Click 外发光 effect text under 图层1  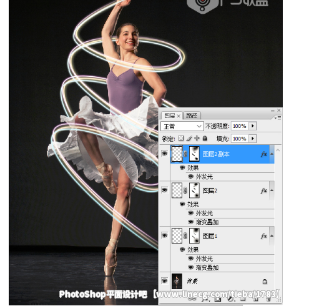point(204,259)
